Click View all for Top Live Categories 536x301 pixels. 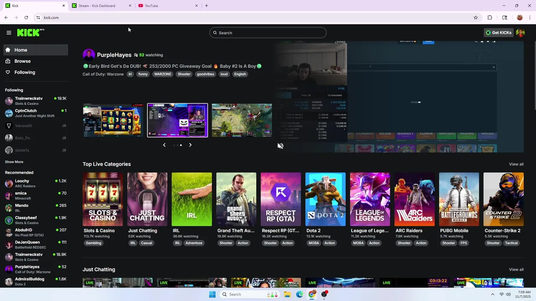point(516,164)
